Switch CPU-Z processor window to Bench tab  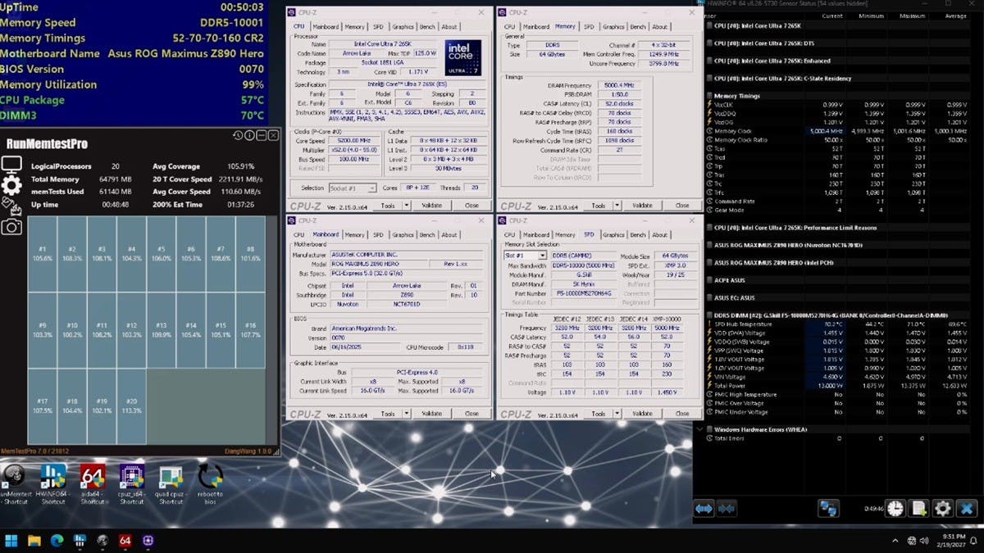point(427,27)
